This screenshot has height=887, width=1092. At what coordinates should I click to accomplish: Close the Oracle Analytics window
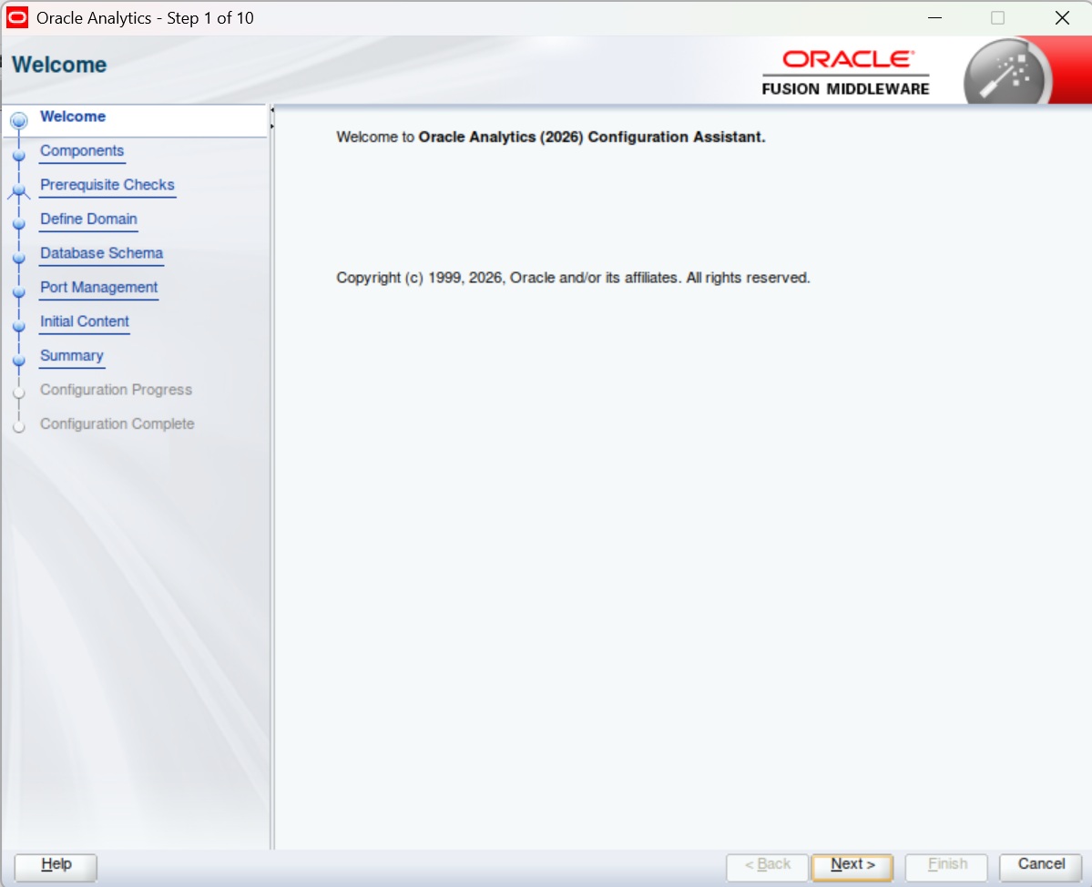click(1061, 17)
